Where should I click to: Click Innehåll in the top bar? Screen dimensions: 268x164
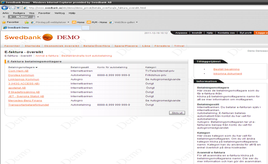(197, 33)
